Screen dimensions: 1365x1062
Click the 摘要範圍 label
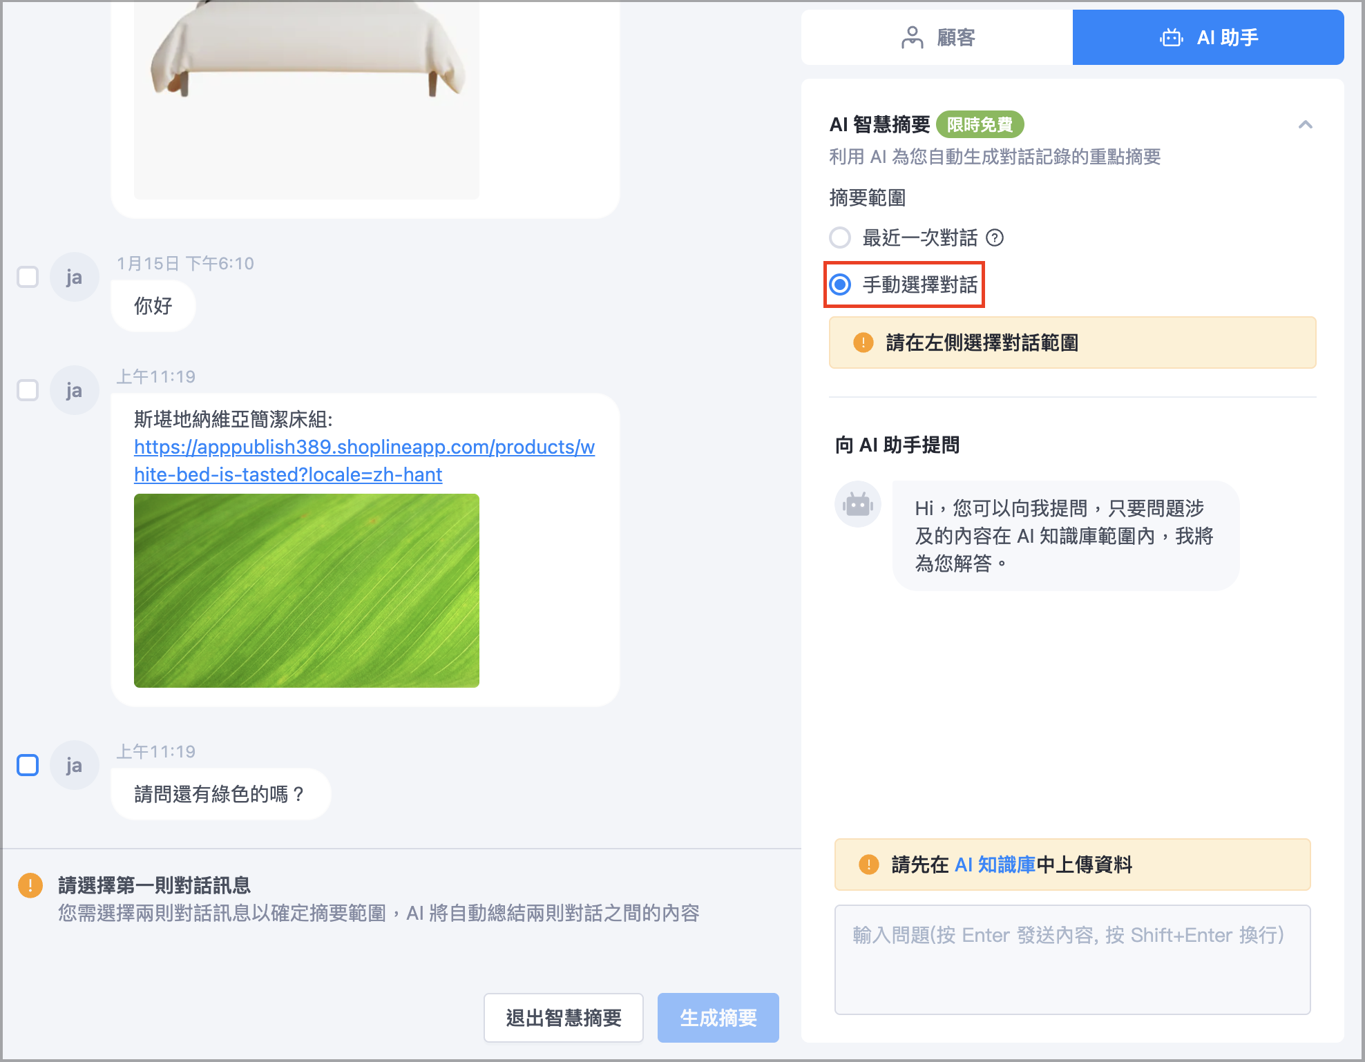pyautogui.click(x=868, y=198)
